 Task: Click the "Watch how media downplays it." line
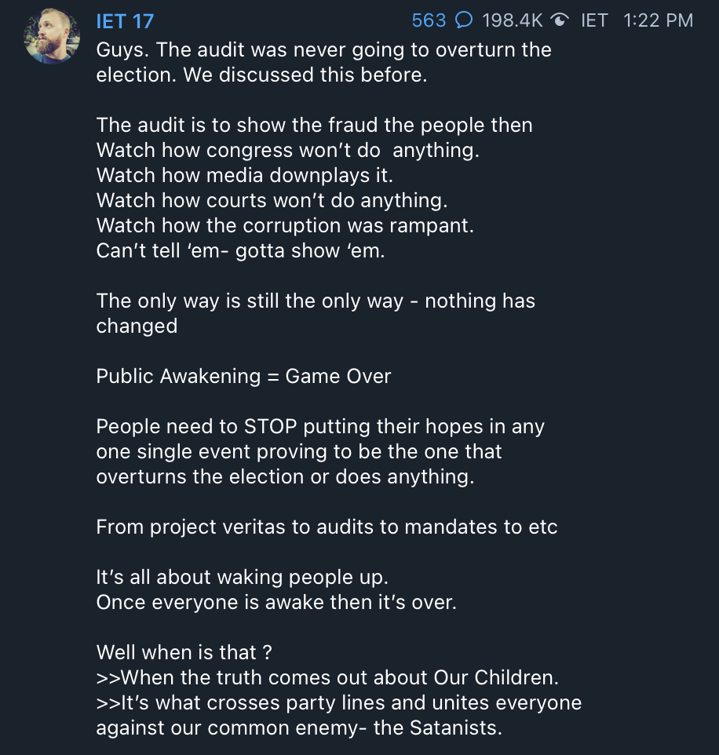point(244,175)
